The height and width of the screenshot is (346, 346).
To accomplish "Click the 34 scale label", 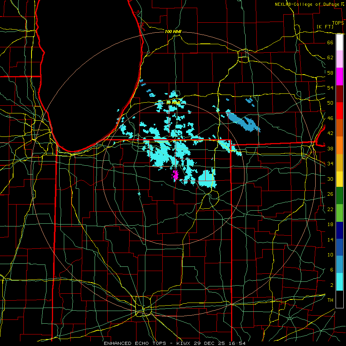I will (x=330, y=164).
